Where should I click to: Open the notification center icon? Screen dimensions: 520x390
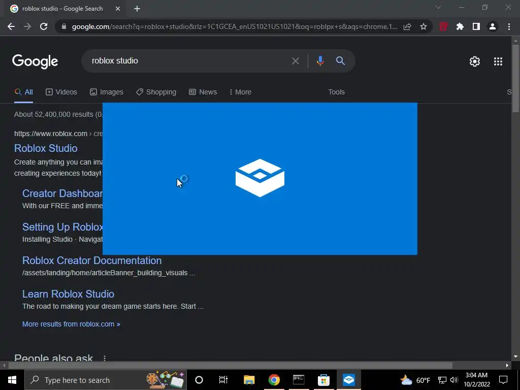tap(503, 380)
